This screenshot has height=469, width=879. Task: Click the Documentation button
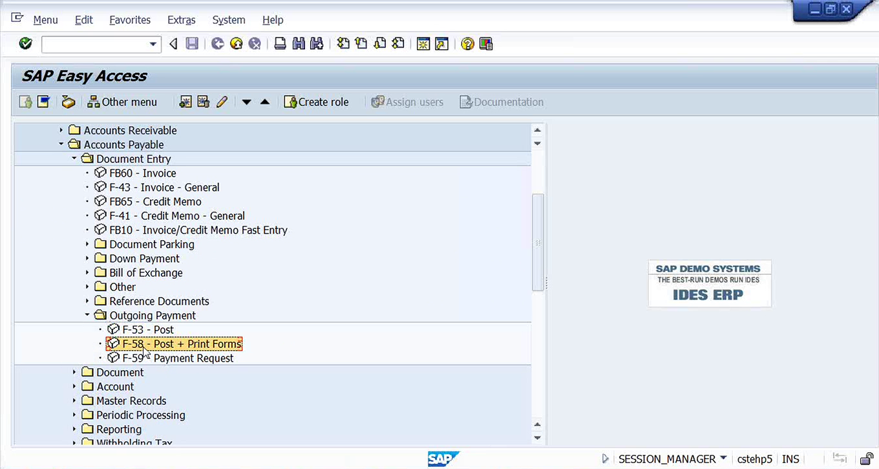coord(502,102)
